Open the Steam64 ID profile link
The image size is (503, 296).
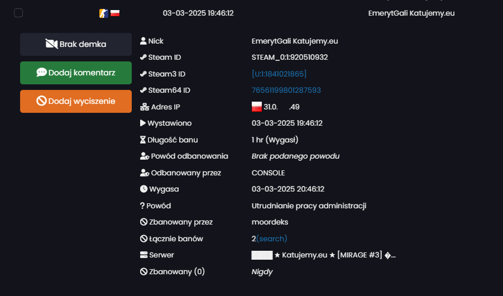tap(286, 90)
